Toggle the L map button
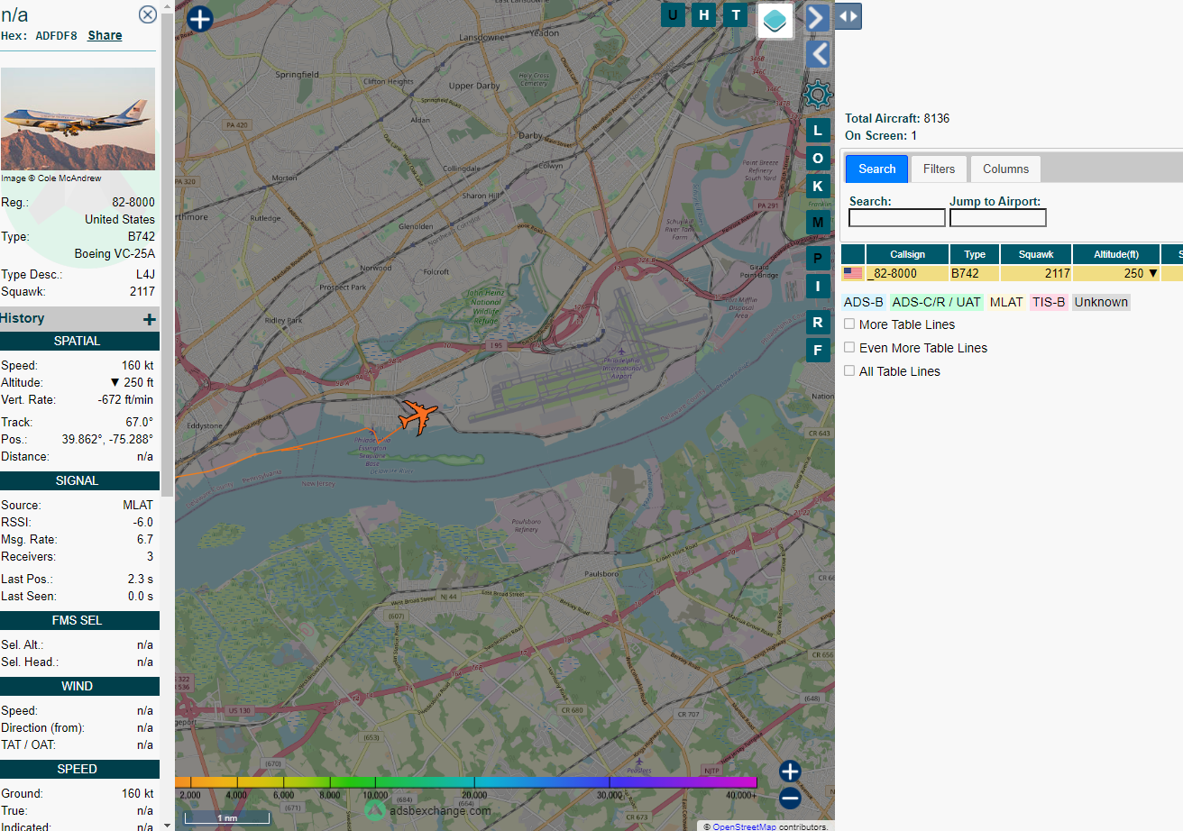This screenshot has width=1183, height=831. (x=818, y=130)
